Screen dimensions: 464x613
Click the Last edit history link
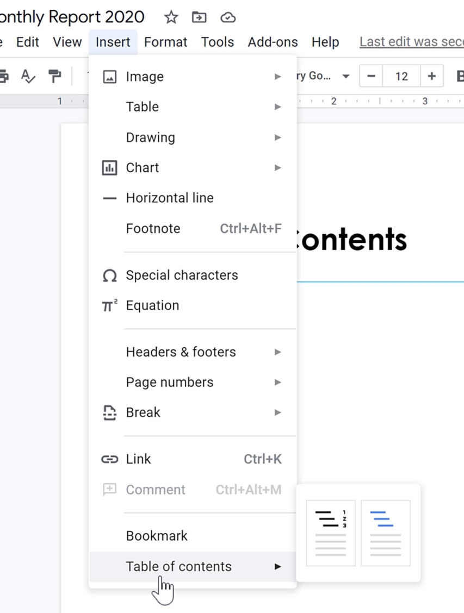click(411, 42)
